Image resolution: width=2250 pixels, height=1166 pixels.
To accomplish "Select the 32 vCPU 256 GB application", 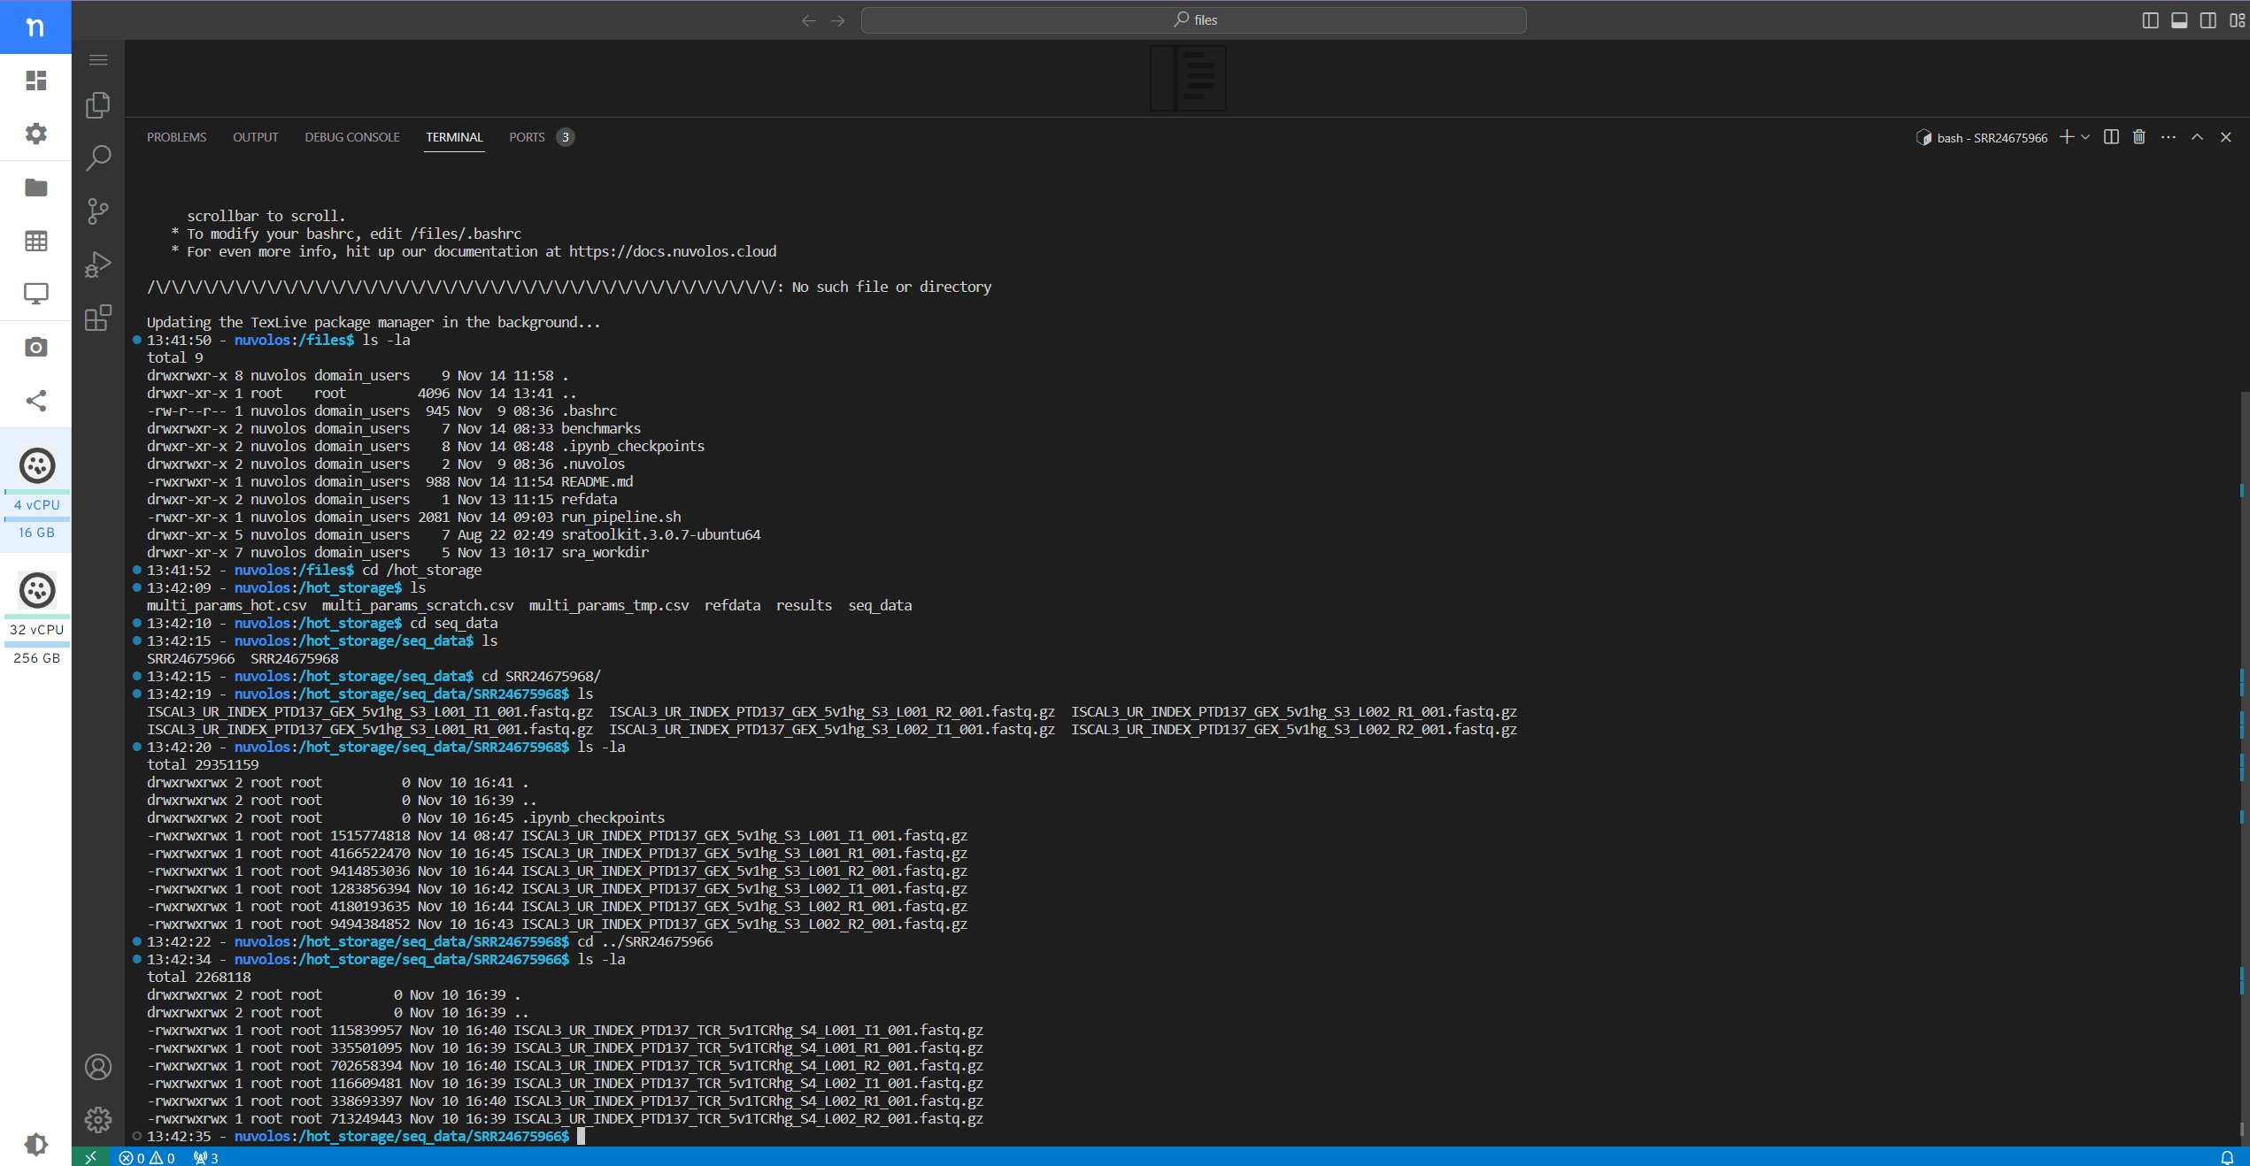I will tap(36, 616).
